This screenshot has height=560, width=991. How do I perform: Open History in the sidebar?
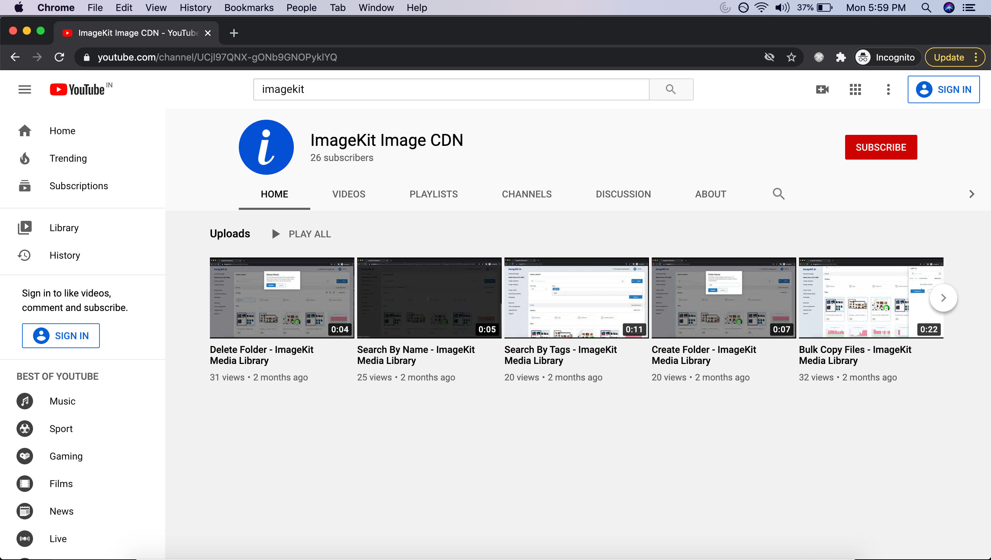click(x=83, y=255)
